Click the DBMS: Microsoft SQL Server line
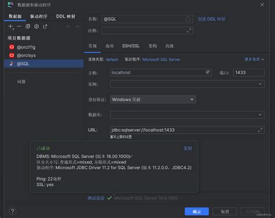Screen dimensions: 275x218 coord(85,156)
